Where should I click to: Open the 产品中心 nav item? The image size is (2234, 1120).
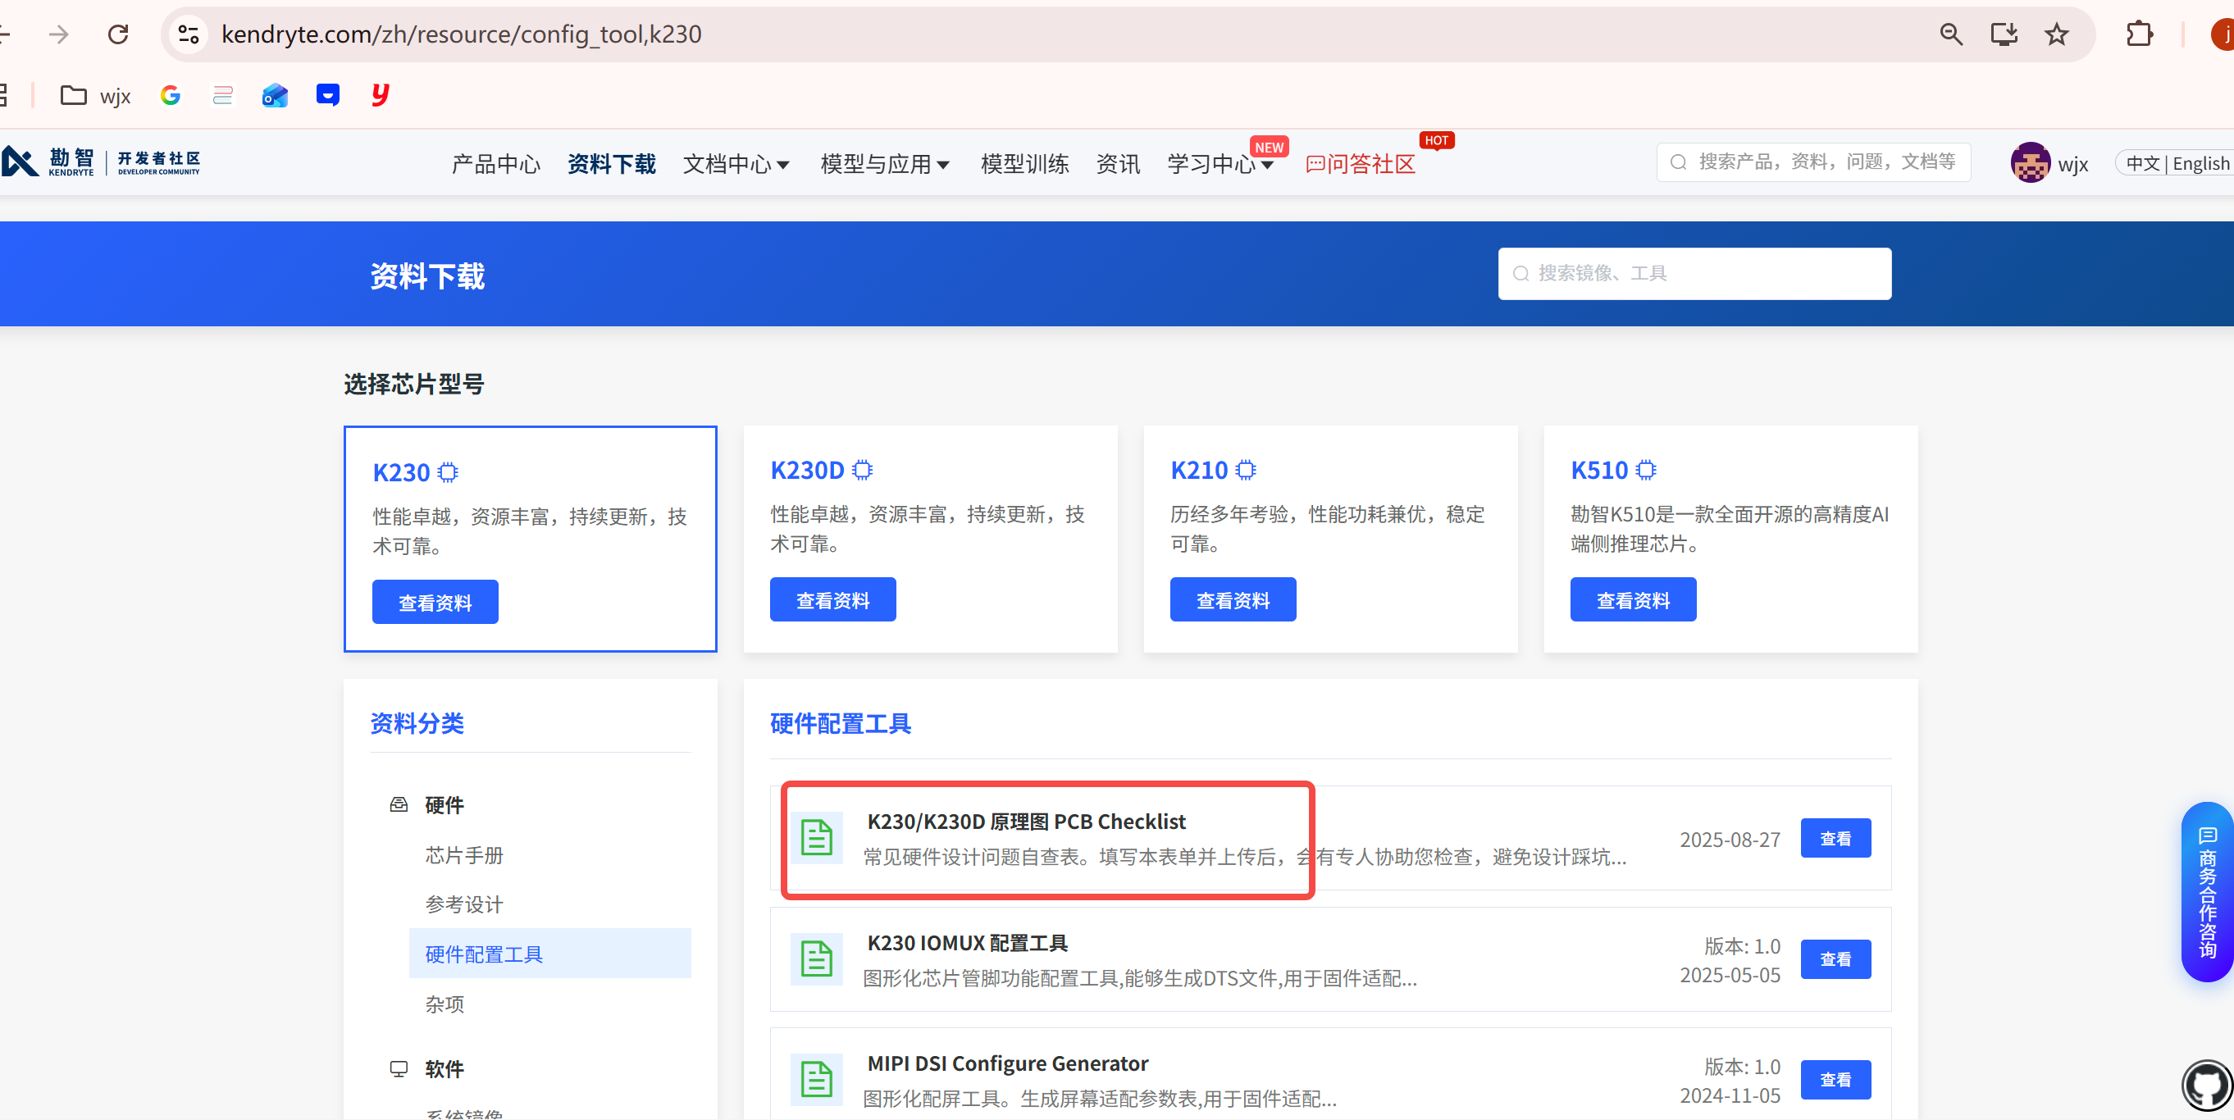point(496,164)
